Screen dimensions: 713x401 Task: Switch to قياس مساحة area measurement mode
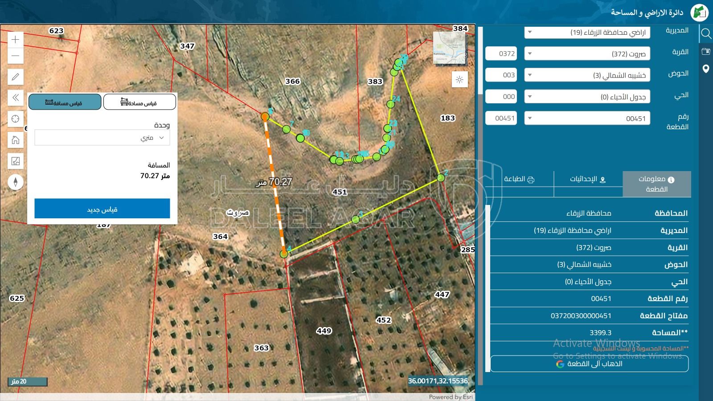click(139, 102)
